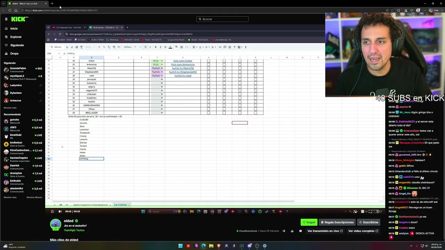Open the empty platform dropdown in jennsonil row
Viewport: 445px width, 250px height.
point(157,80)
